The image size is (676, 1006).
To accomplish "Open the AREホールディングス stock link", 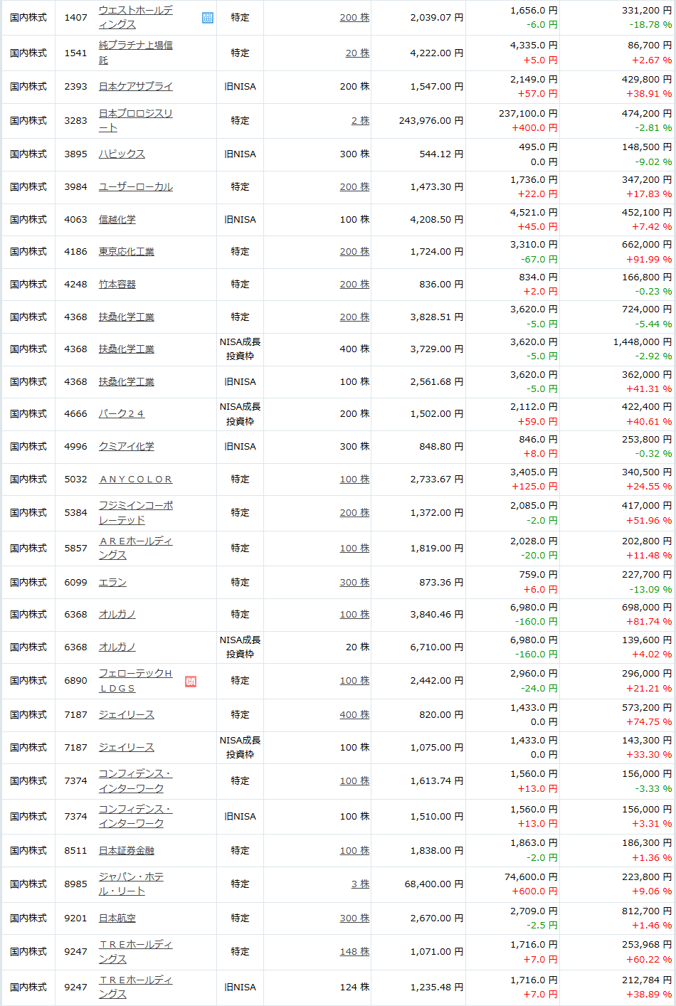I will (135, 548).
